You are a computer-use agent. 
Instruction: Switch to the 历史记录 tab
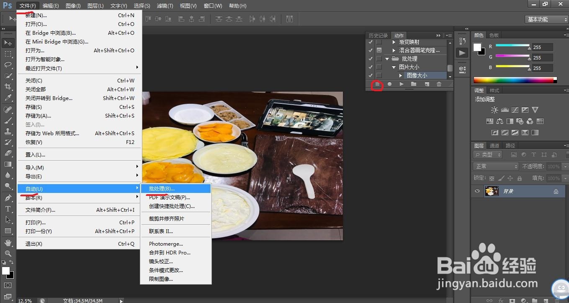click(x=378, y=36)
